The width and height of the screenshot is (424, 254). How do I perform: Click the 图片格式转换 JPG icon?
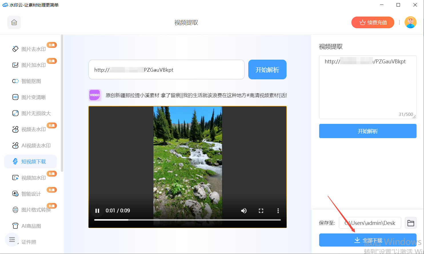15,210
